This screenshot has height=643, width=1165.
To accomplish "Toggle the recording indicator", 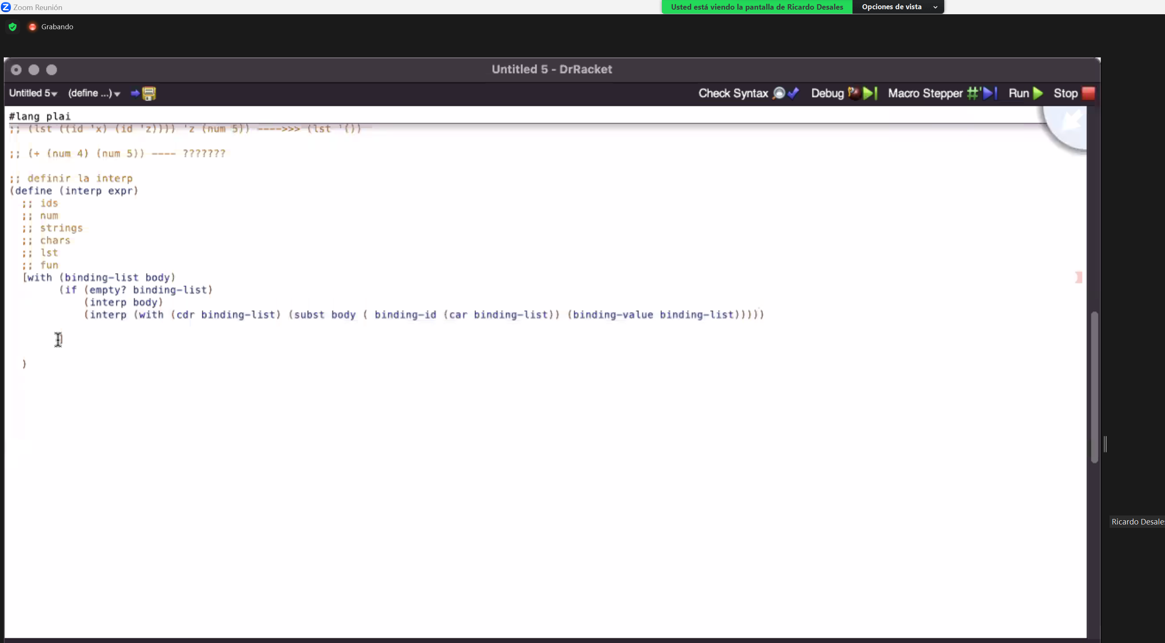I will point(32,26).
